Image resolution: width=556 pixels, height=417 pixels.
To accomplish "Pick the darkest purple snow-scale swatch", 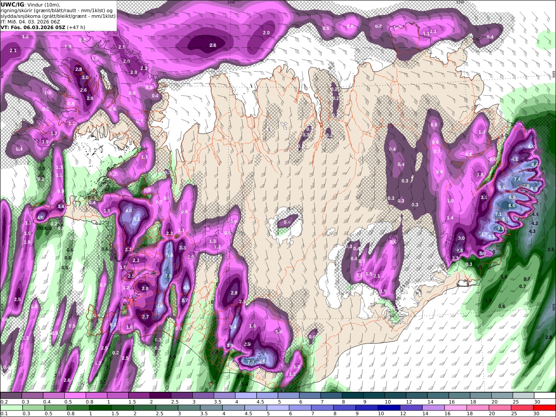I will pos(160,396).
